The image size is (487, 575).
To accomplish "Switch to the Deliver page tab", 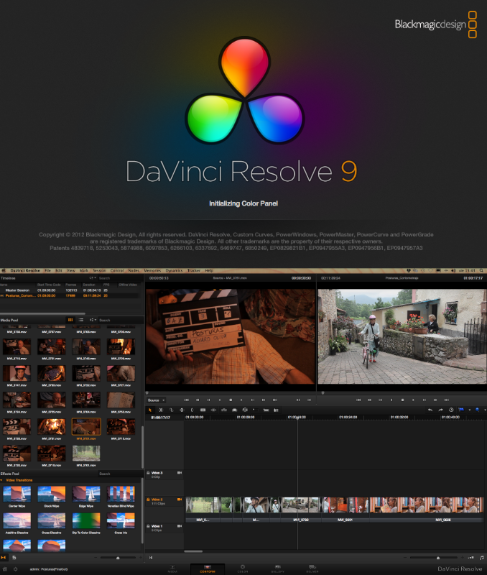I will (312, 569).
